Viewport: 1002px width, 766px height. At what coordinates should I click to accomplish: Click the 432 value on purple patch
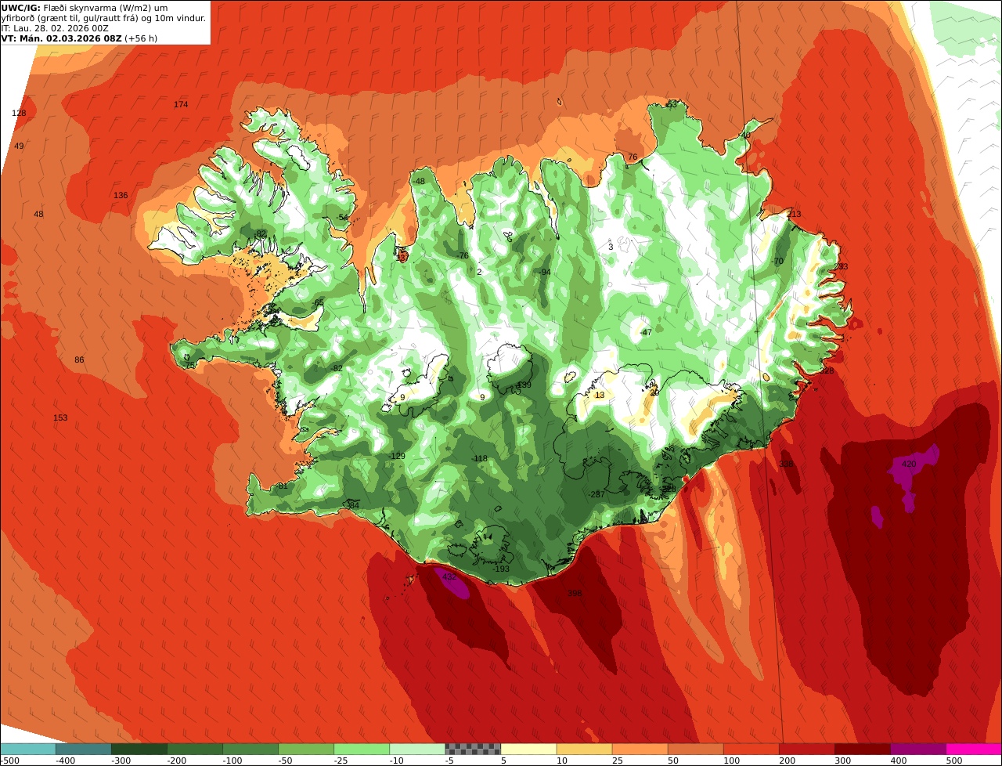tap(449, 576)
